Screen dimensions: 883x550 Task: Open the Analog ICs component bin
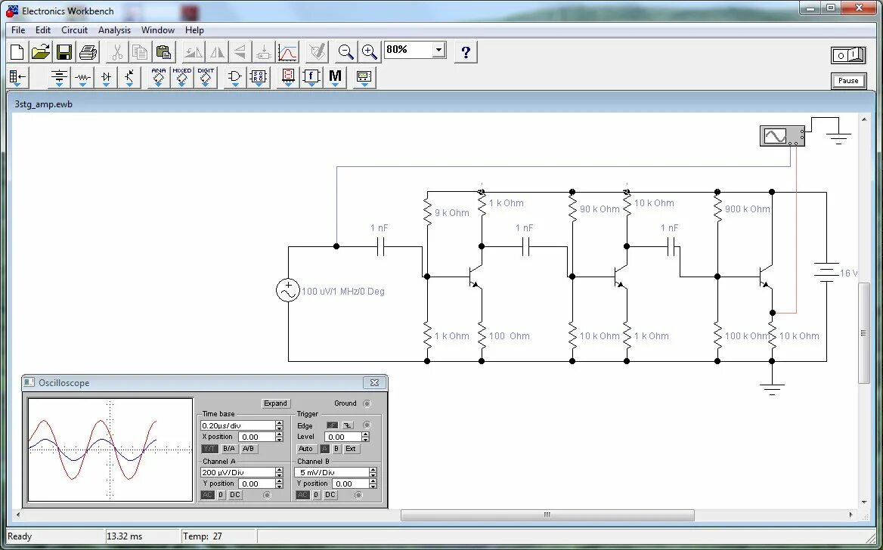tap(158, 77)
